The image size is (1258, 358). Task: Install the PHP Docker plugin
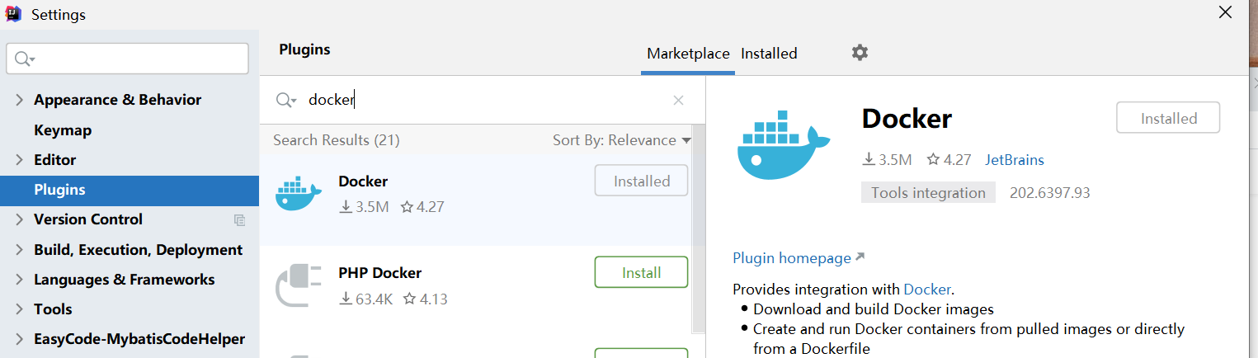pyautogui.click(x=641, y=272)
